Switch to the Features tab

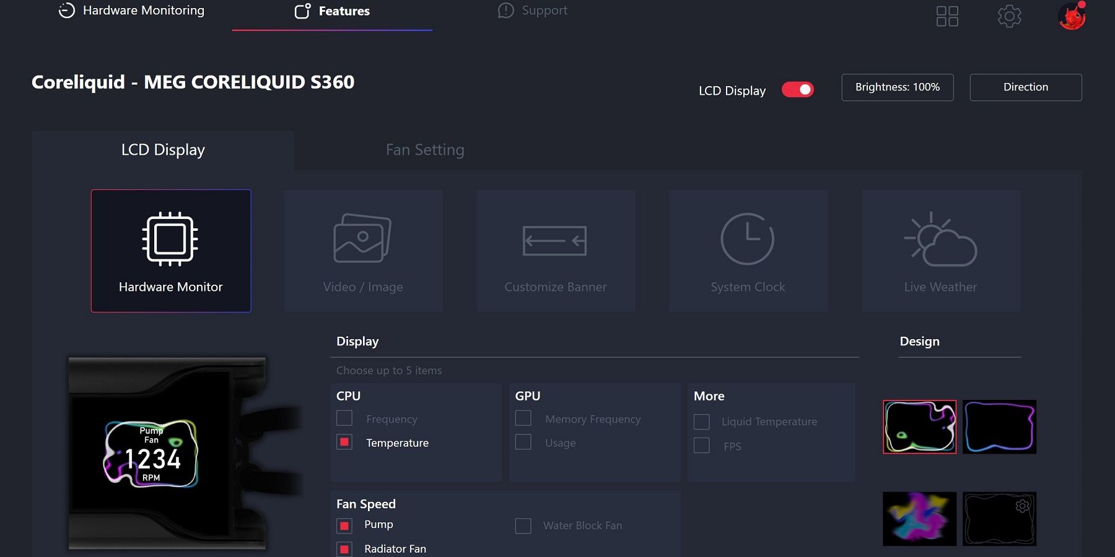click(x=332, y=11)
